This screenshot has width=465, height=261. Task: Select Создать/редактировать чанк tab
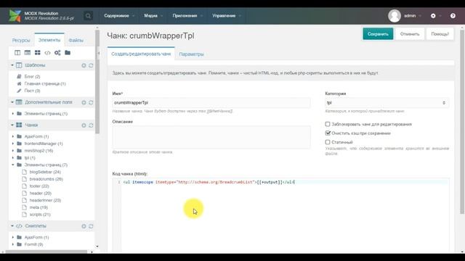(141, 54)
